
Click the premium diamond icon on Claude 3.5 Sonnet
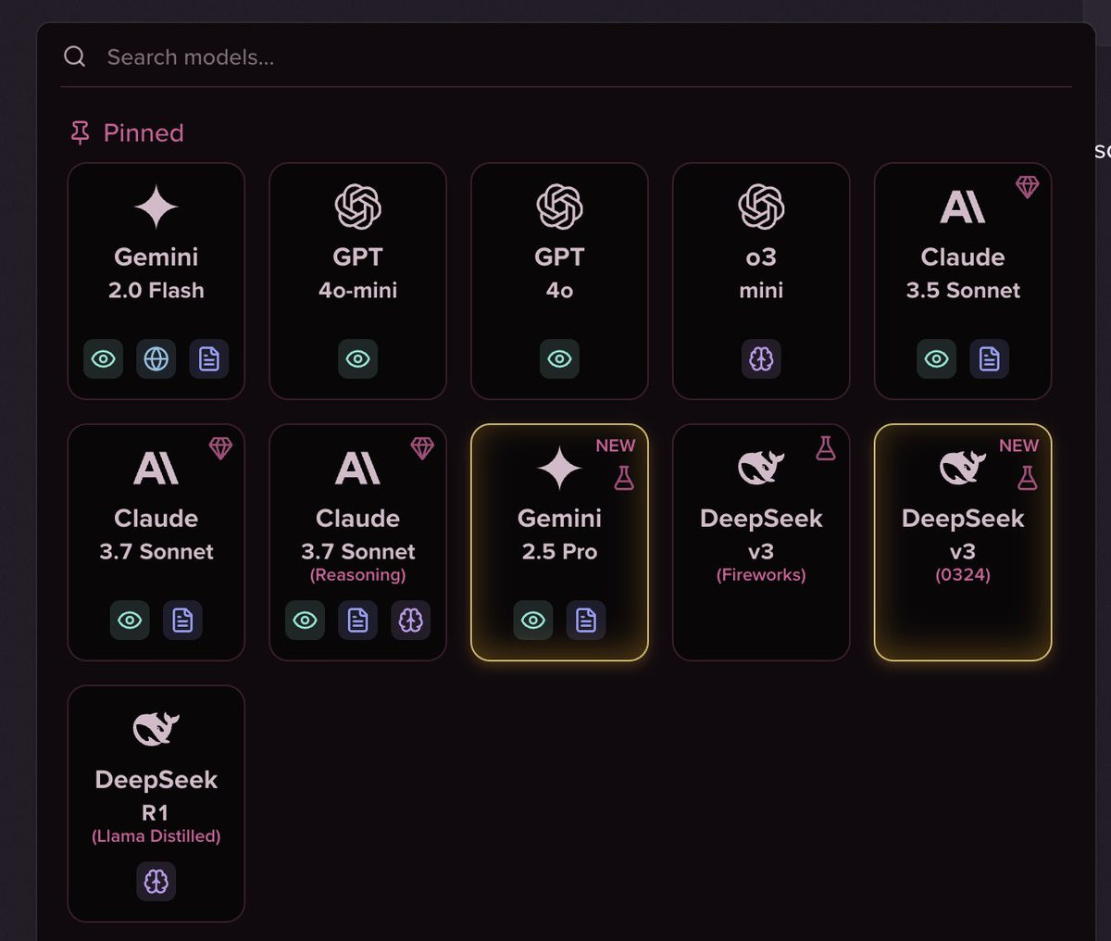click(1028, 187)
